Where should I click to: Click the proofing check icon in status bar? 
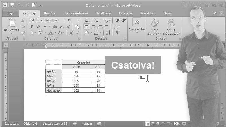pyautogui.click(x=75, y=124)
